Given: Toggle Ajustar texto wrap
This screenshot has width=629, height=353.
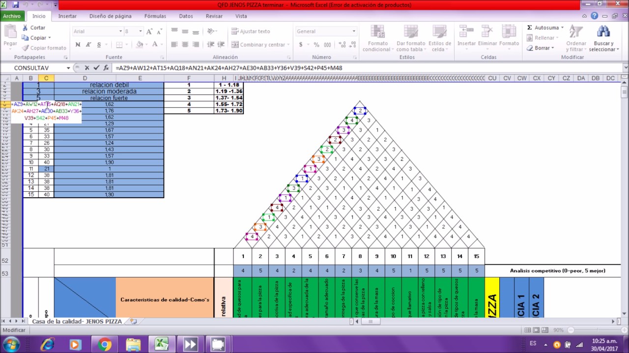Looking at the screenshot, I should [251, 31].
